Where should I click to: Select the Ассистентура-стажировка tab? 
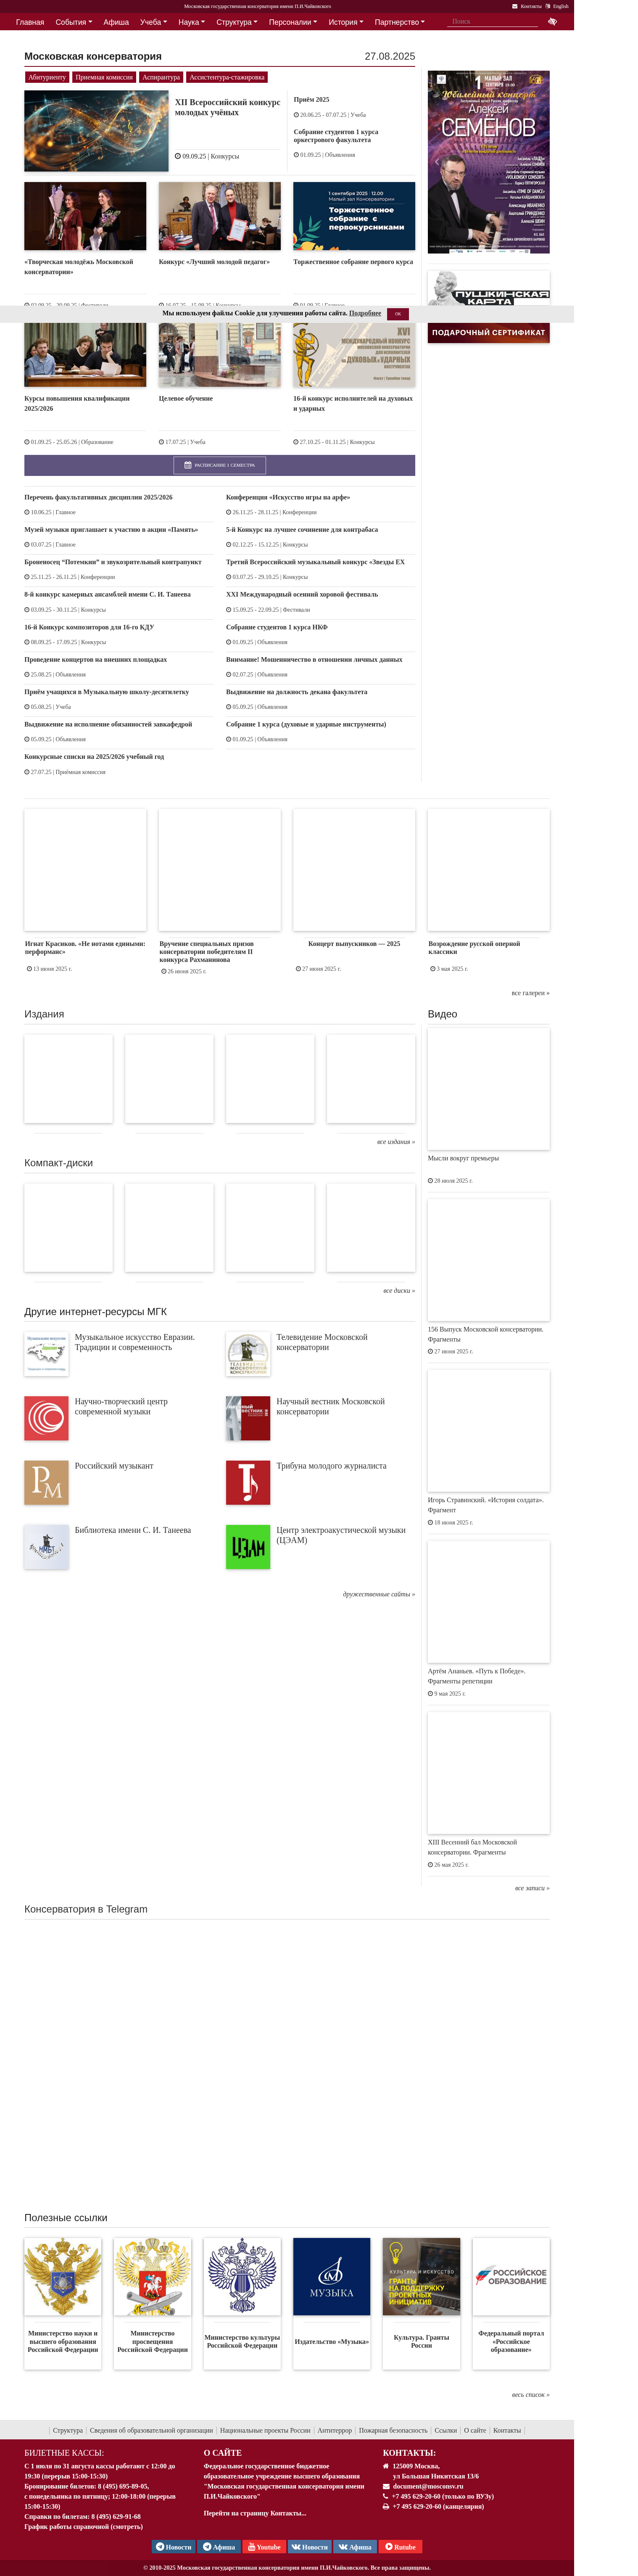click(x=227, y=77)
